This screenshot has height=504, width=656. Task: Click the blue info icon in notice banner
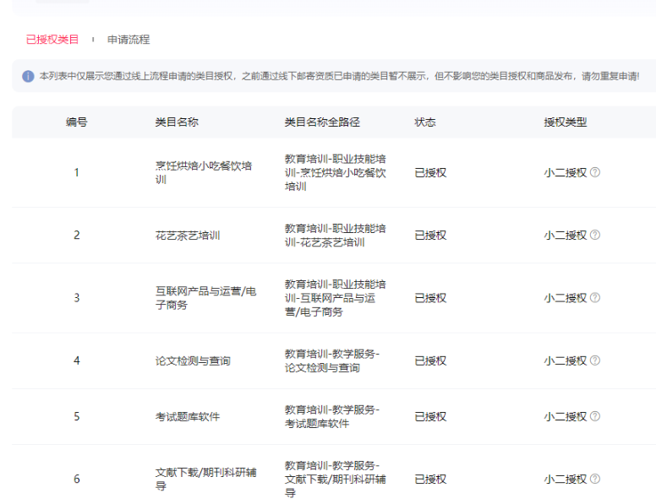click(28, 77)
